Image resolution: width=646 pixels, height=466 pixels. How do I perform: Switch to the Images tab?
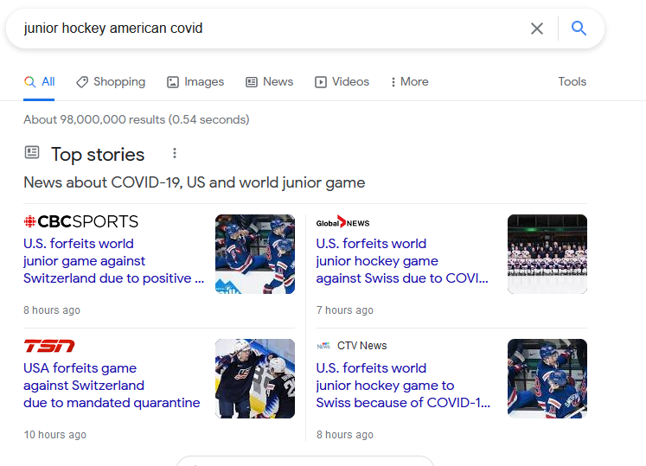tap(195, 81)
